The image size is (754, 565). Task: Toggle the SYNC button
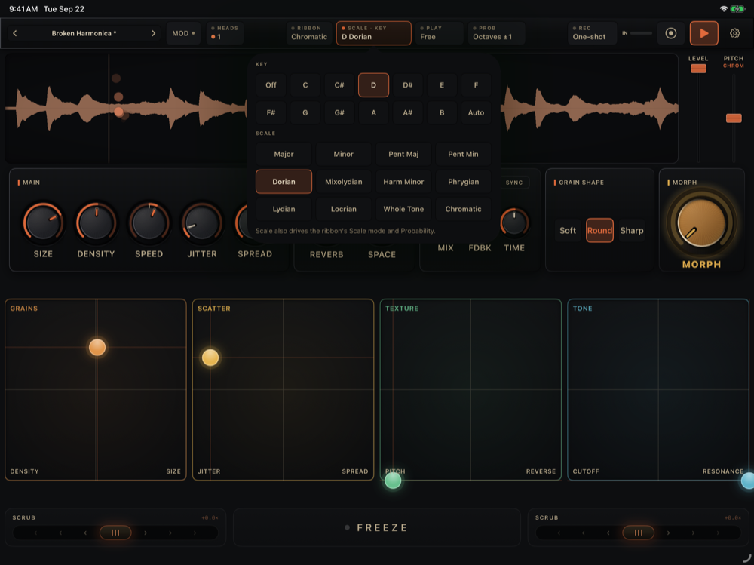click(514, 183)
